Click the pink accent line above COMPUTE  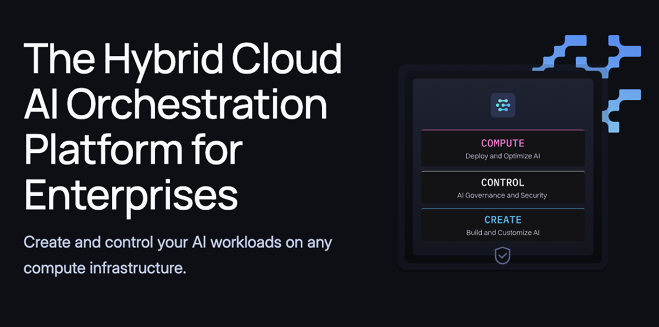pyautogui.click(x=503, y=130)
